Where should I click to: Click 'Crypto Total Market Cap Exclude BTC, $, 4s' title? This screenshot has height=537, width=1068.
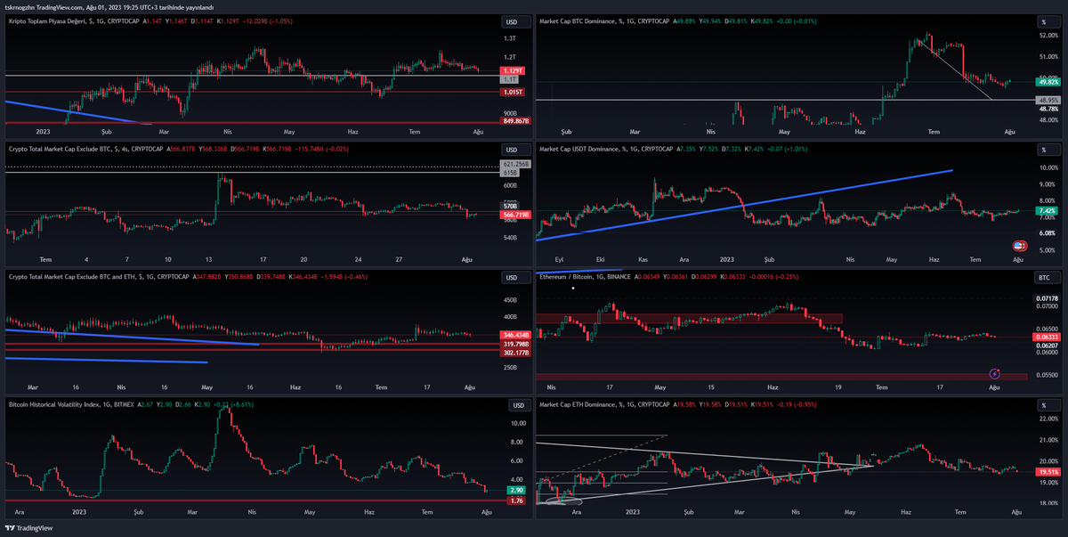(67, 150)
